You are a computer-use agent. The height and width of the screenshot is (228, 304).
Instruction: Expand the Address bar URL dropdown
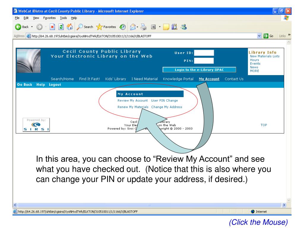click(x=259, y=36)
